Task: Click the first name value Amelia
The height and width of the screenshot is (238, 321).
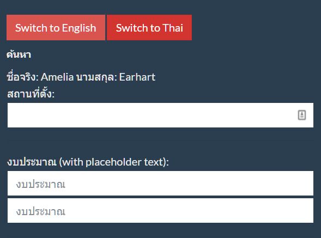Action: click(57, 77)
